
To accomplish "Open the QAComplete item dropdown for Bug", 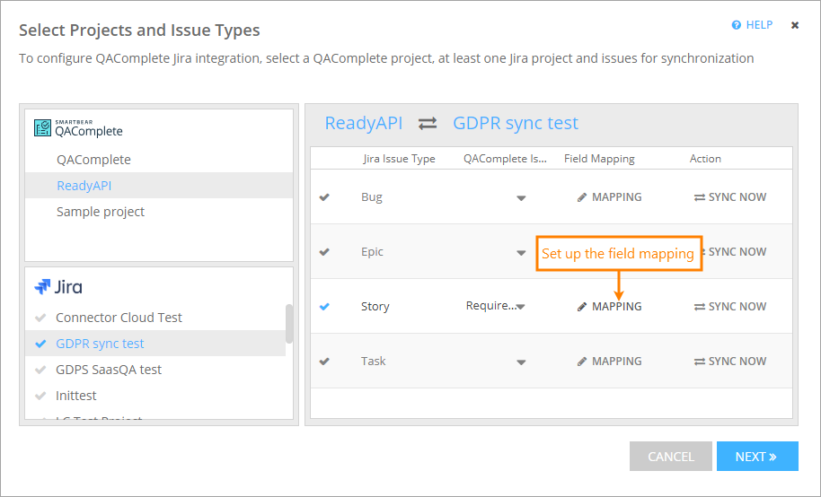I will point(521,198).
